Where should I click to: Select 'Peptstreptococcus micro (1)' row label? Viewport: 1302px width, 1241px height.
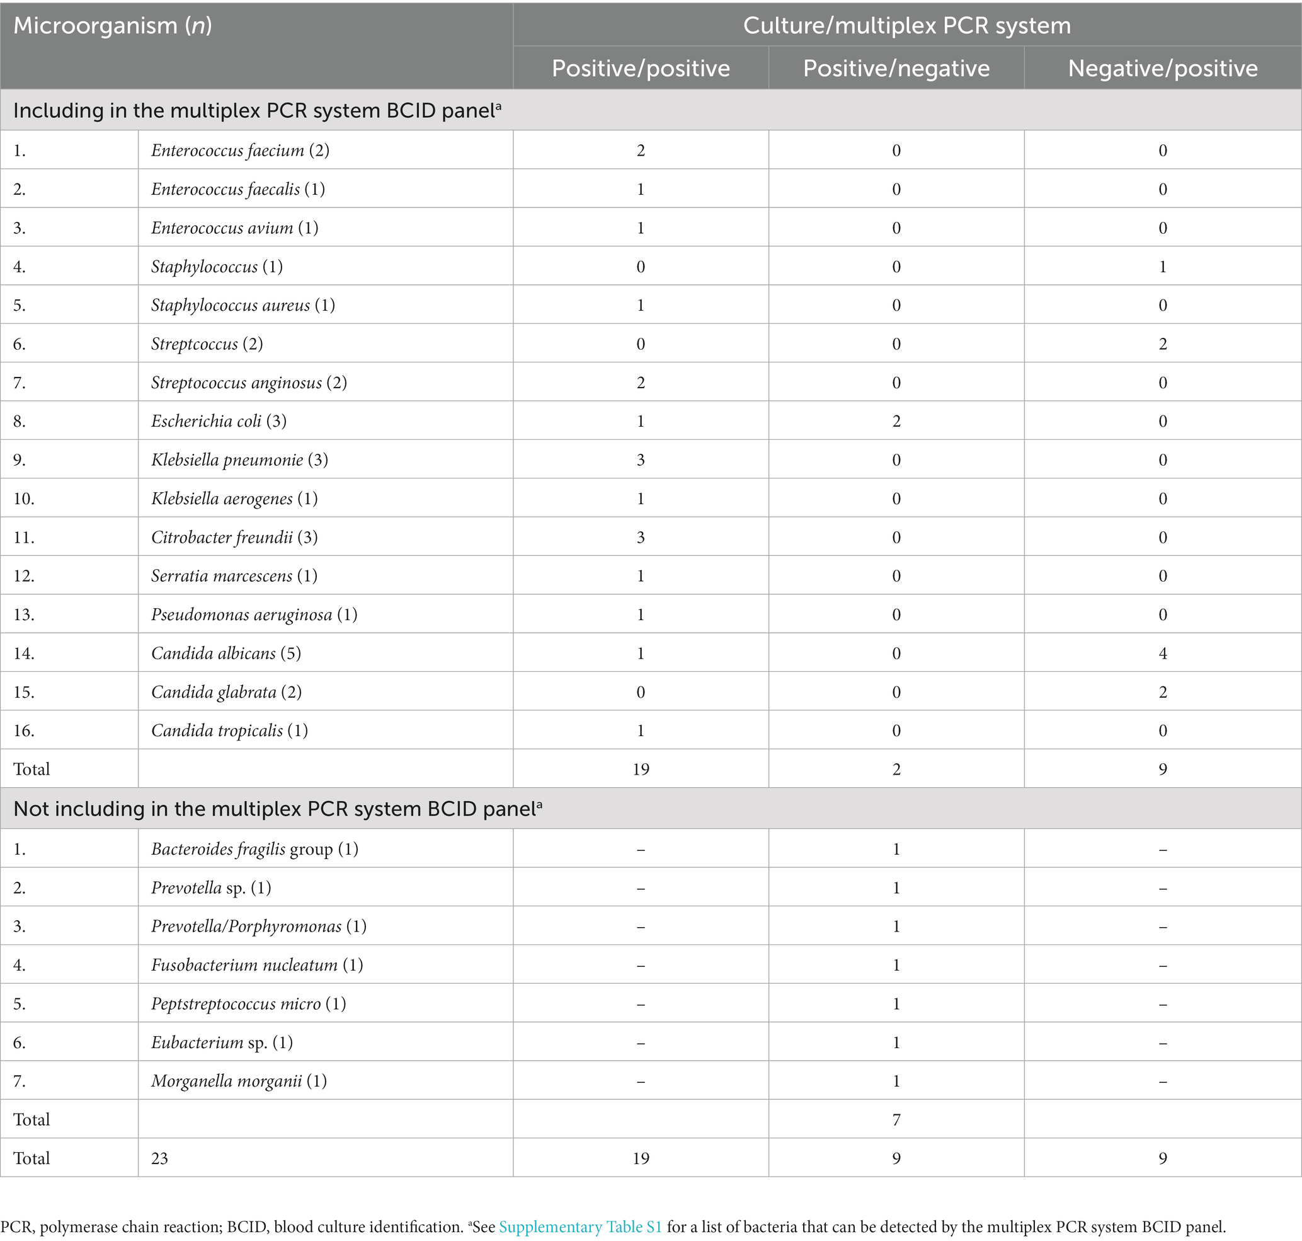tap(248, 1004)
